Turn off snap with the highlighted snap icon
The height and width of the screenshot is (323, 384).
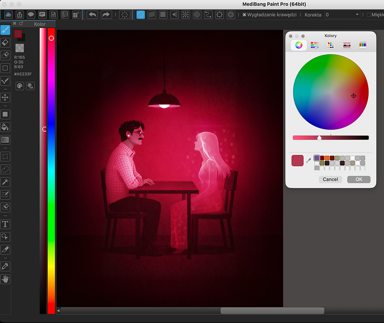[140, 15]
